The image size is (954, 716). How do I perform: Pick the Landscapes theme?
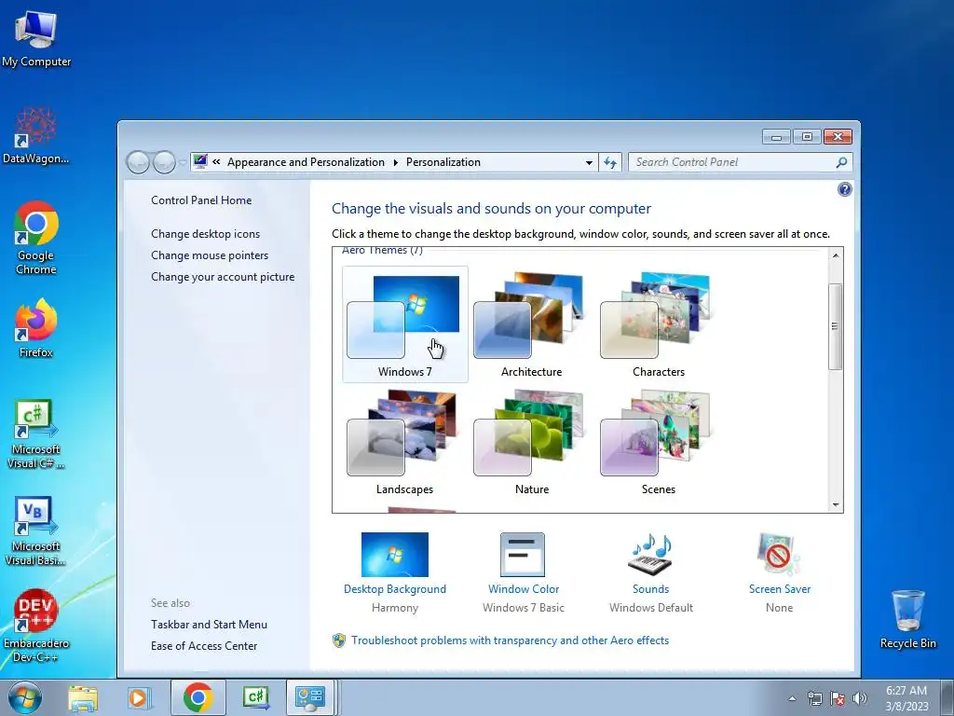pos(404,442)
